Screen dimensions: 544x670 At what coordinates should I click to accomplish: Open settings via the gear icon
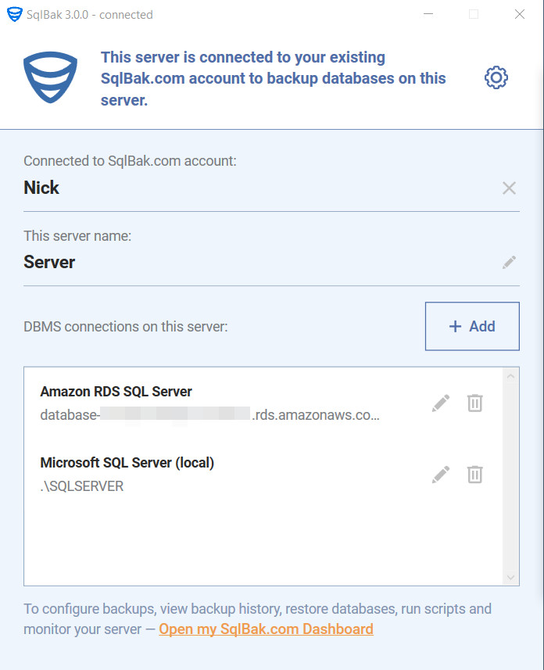(x=496, y=77)
